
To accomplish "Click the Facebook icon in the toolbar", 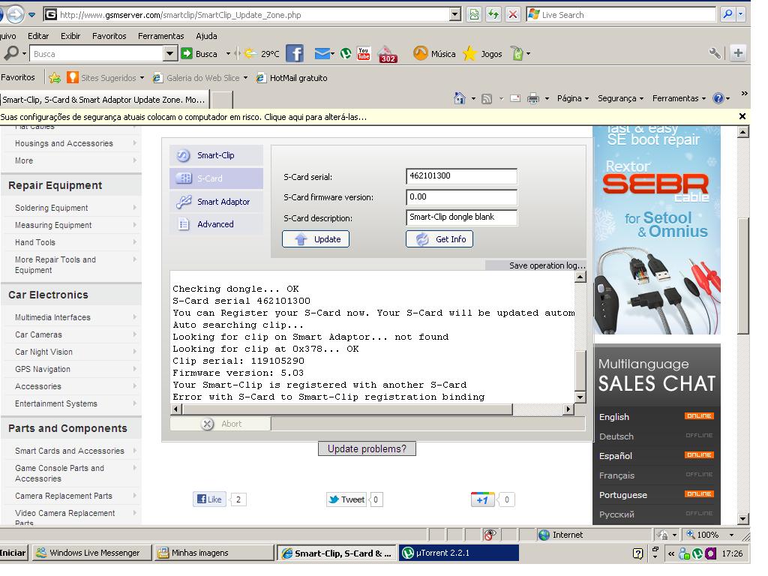I will coord(294,53).
